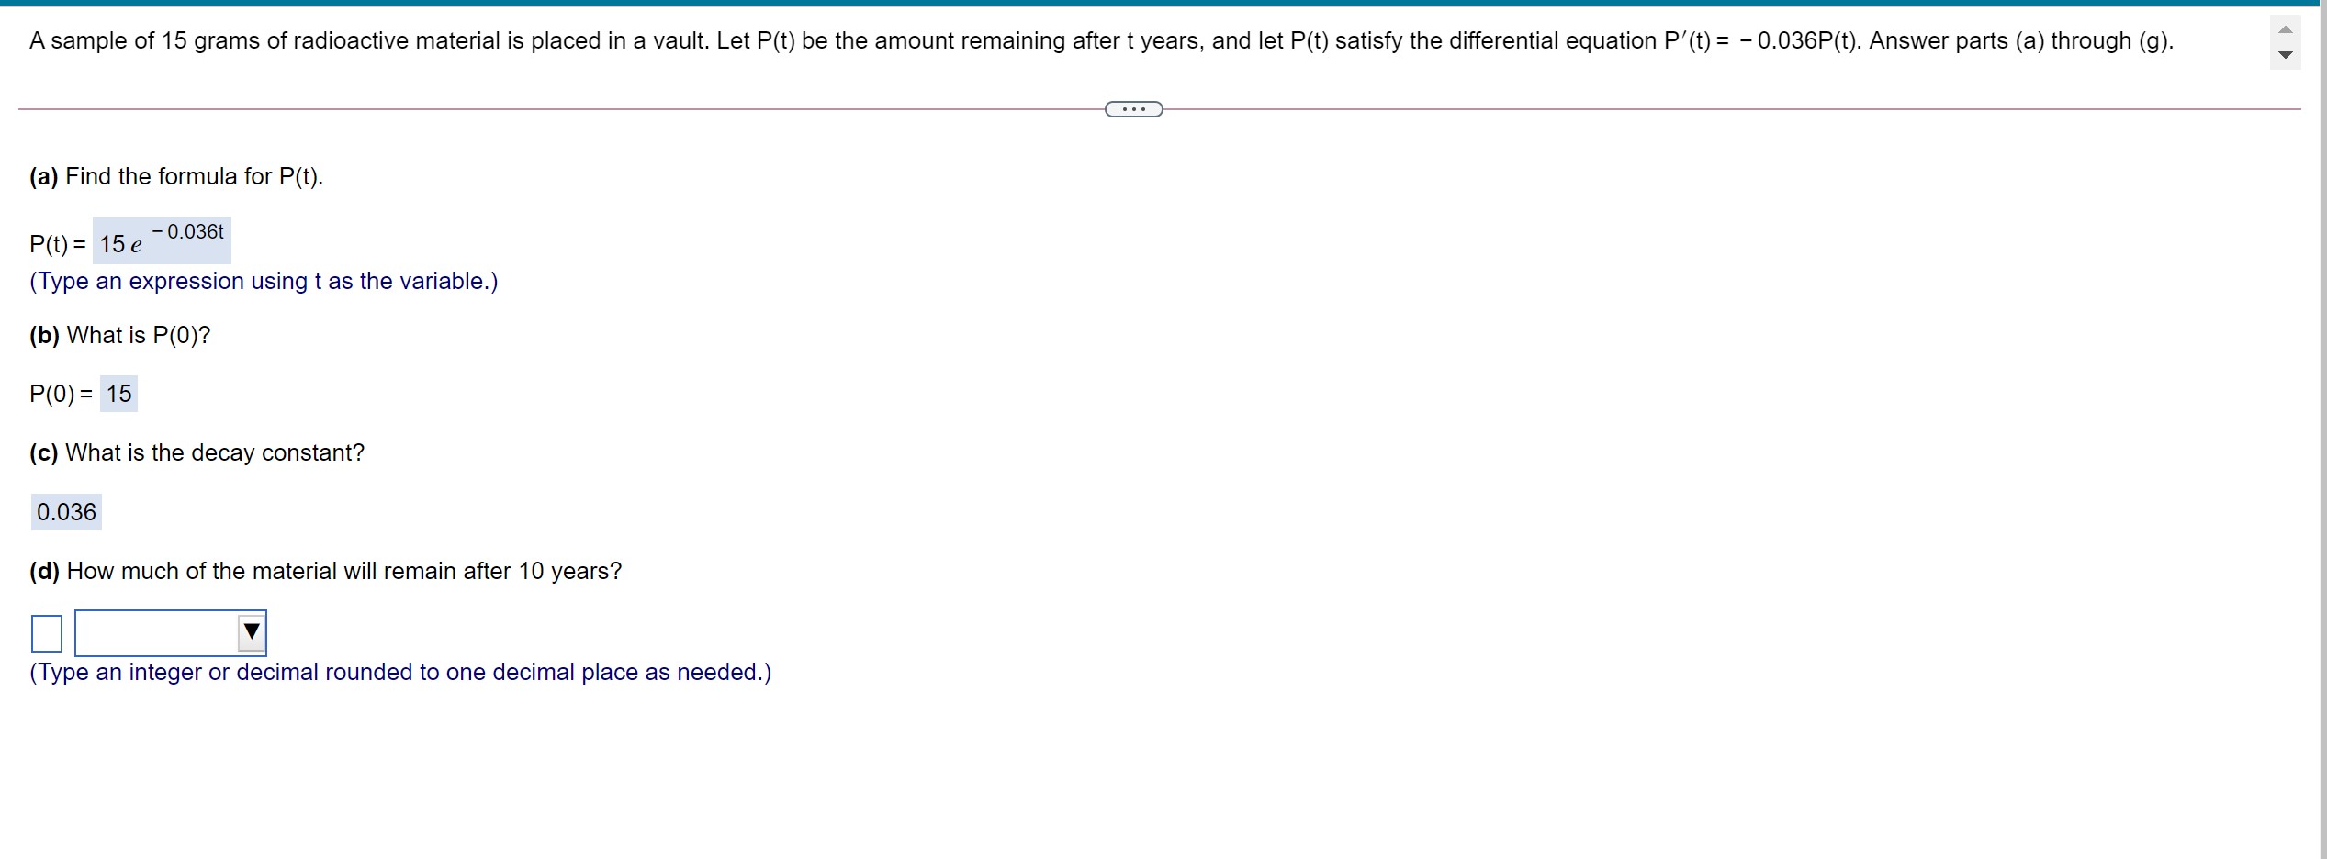Expand the question options via the dotted button
Image resolution: width=2327 pixels, height=859 pixels.
point(1133,108)
